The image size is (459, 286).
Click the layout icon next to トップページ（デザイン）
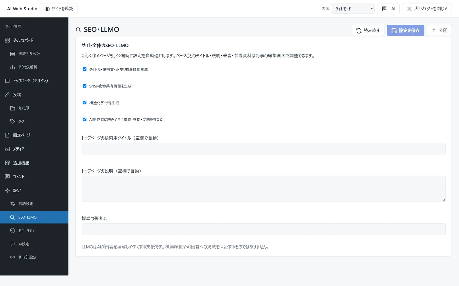coord(7,81)
